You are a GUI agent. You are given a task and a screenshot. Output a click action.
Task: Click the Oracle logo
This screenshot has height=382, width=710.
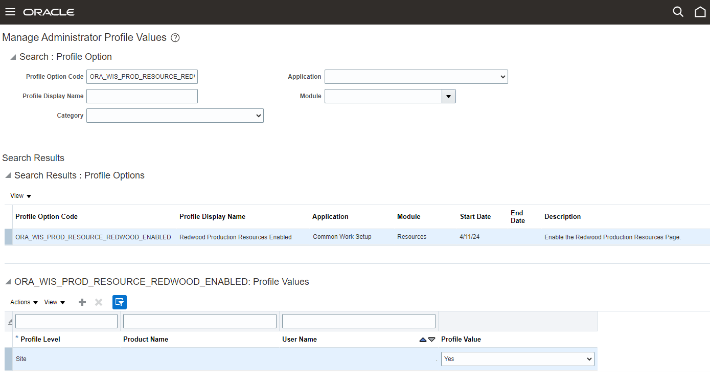pos(49,12)
